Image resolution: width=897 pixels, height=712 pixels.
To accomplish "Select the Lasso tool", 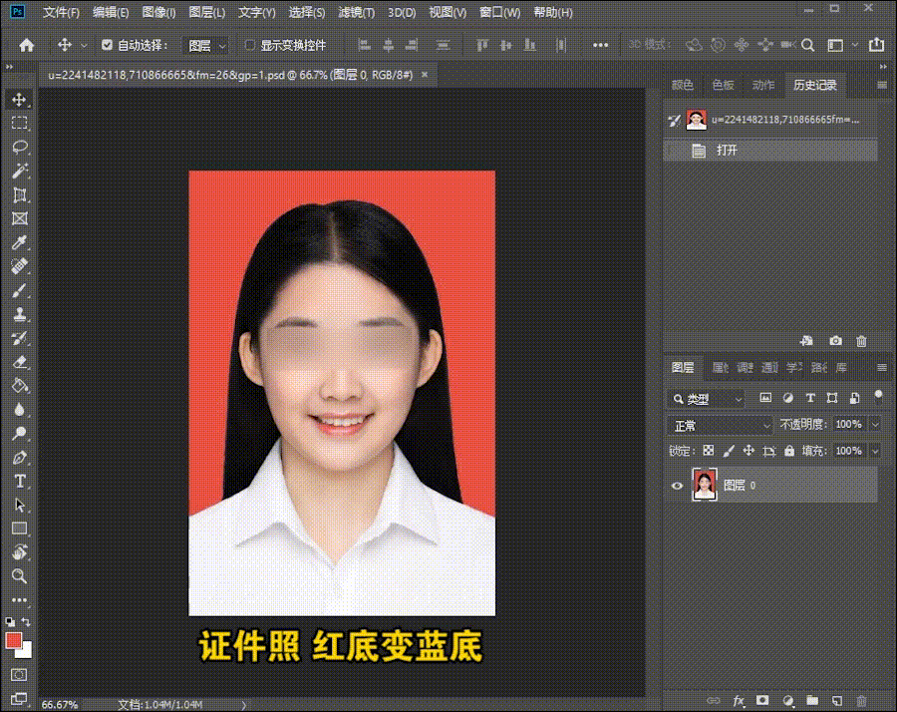I will point(19,147).
